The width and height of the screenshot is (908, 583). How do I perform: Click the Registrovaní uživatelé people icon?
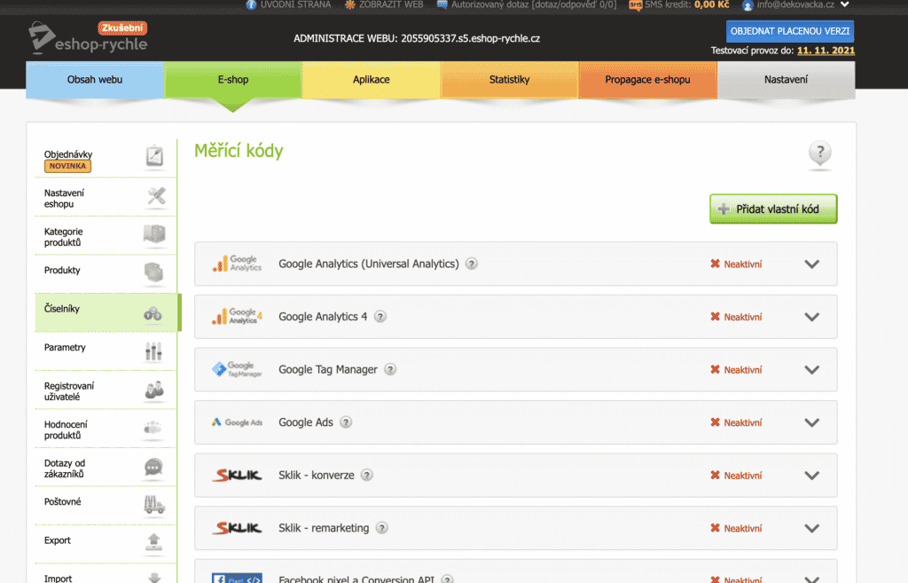tap(154, 390)
